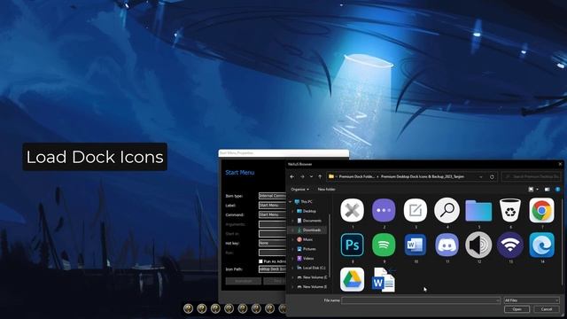Open Downloads in the navigation pane
567x319 pixels.
309,230
